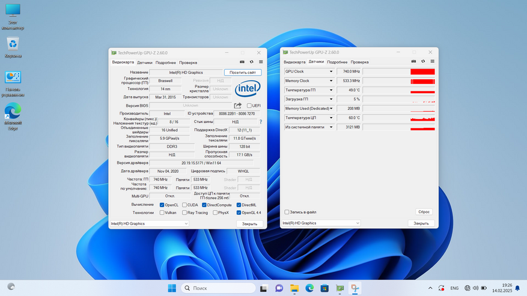Click the bus interface question mark icon

pos(260,122)
